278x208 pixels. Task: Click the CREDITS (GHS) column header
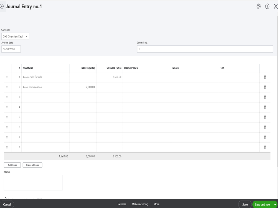114,68
